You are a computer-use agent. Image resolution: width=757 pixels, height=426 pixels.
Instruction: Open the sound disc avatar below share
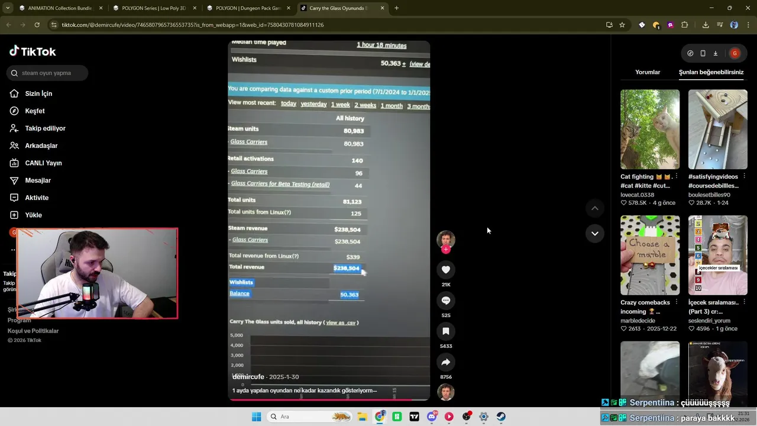click(446, 392)
